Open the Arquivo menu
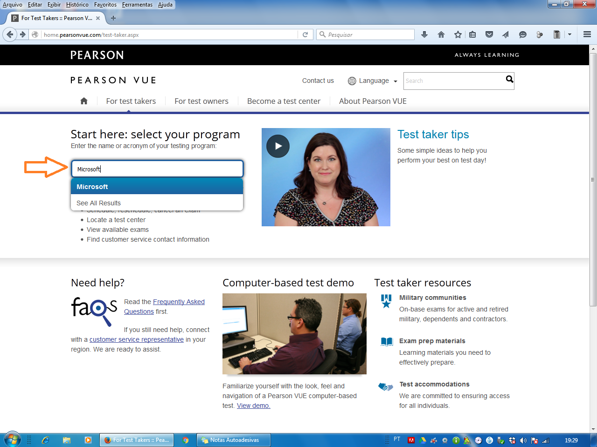597x447 pixels. click(13, 5)
